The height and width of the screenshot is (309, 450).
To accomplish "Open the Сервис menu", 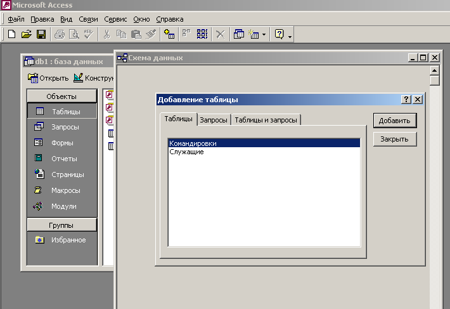I will [115, 19].
